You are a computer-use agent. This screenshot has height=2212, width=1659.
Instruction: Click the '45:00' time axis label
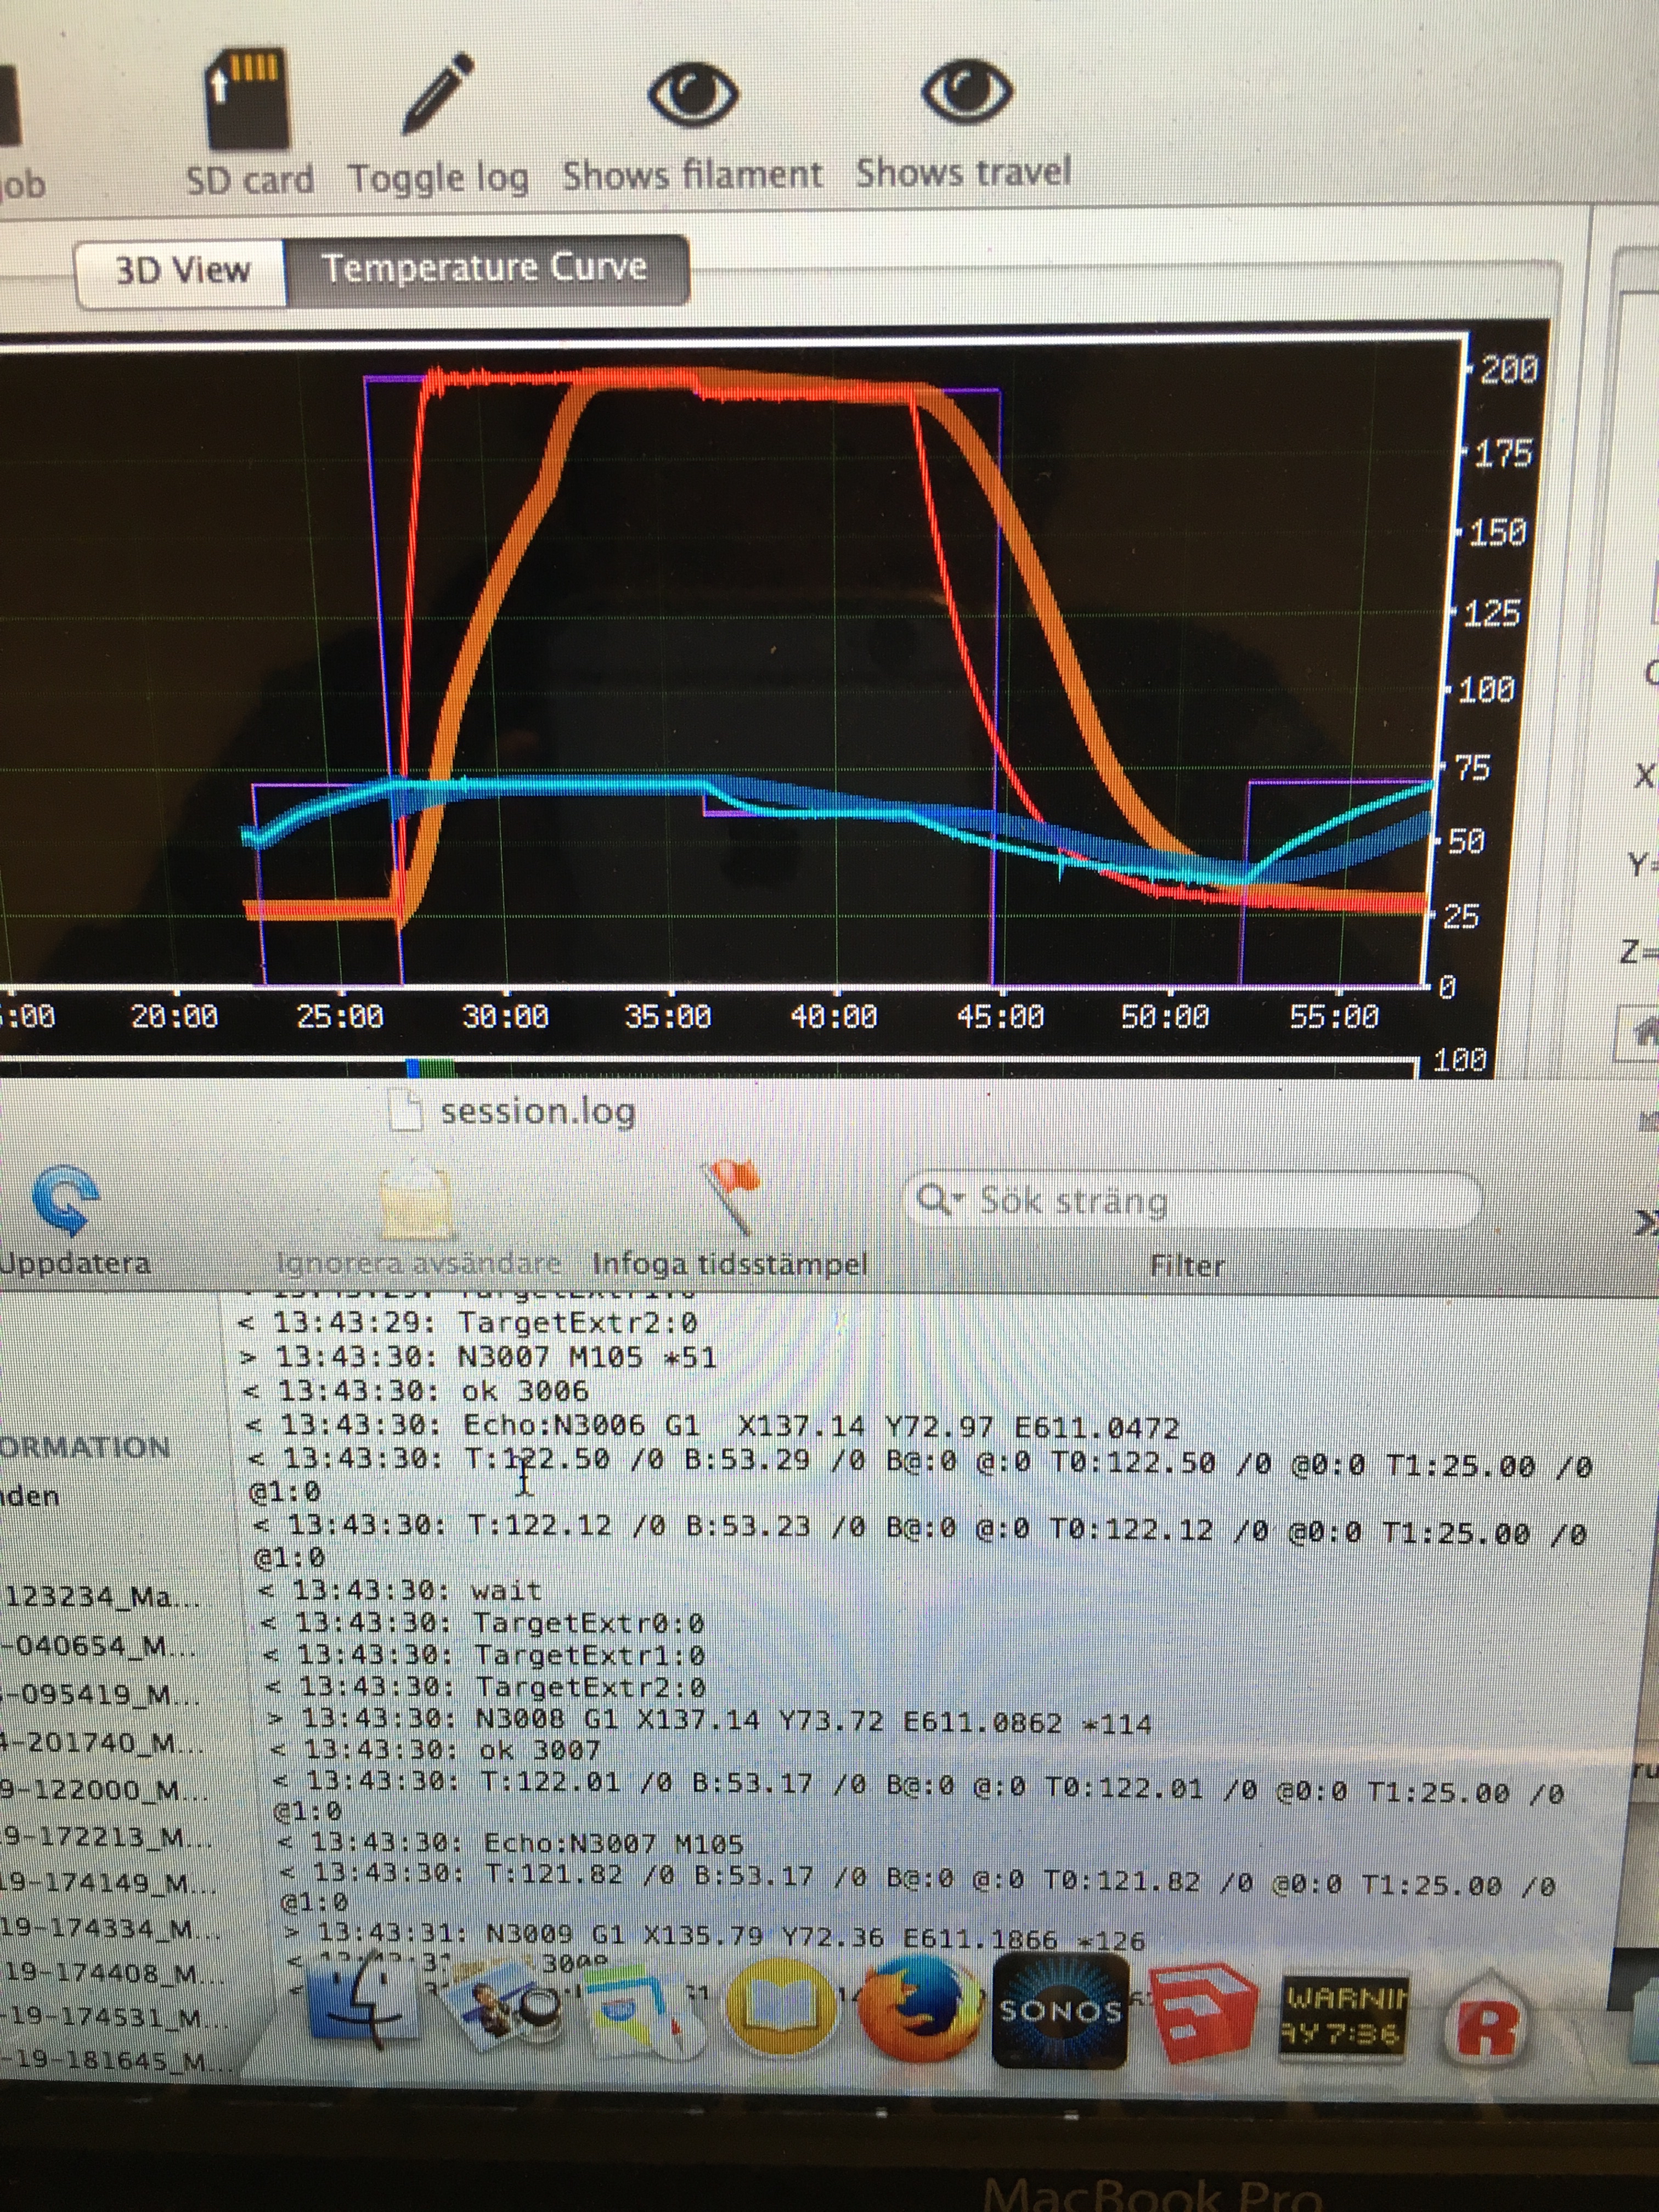click(x=1000, y=1017)
